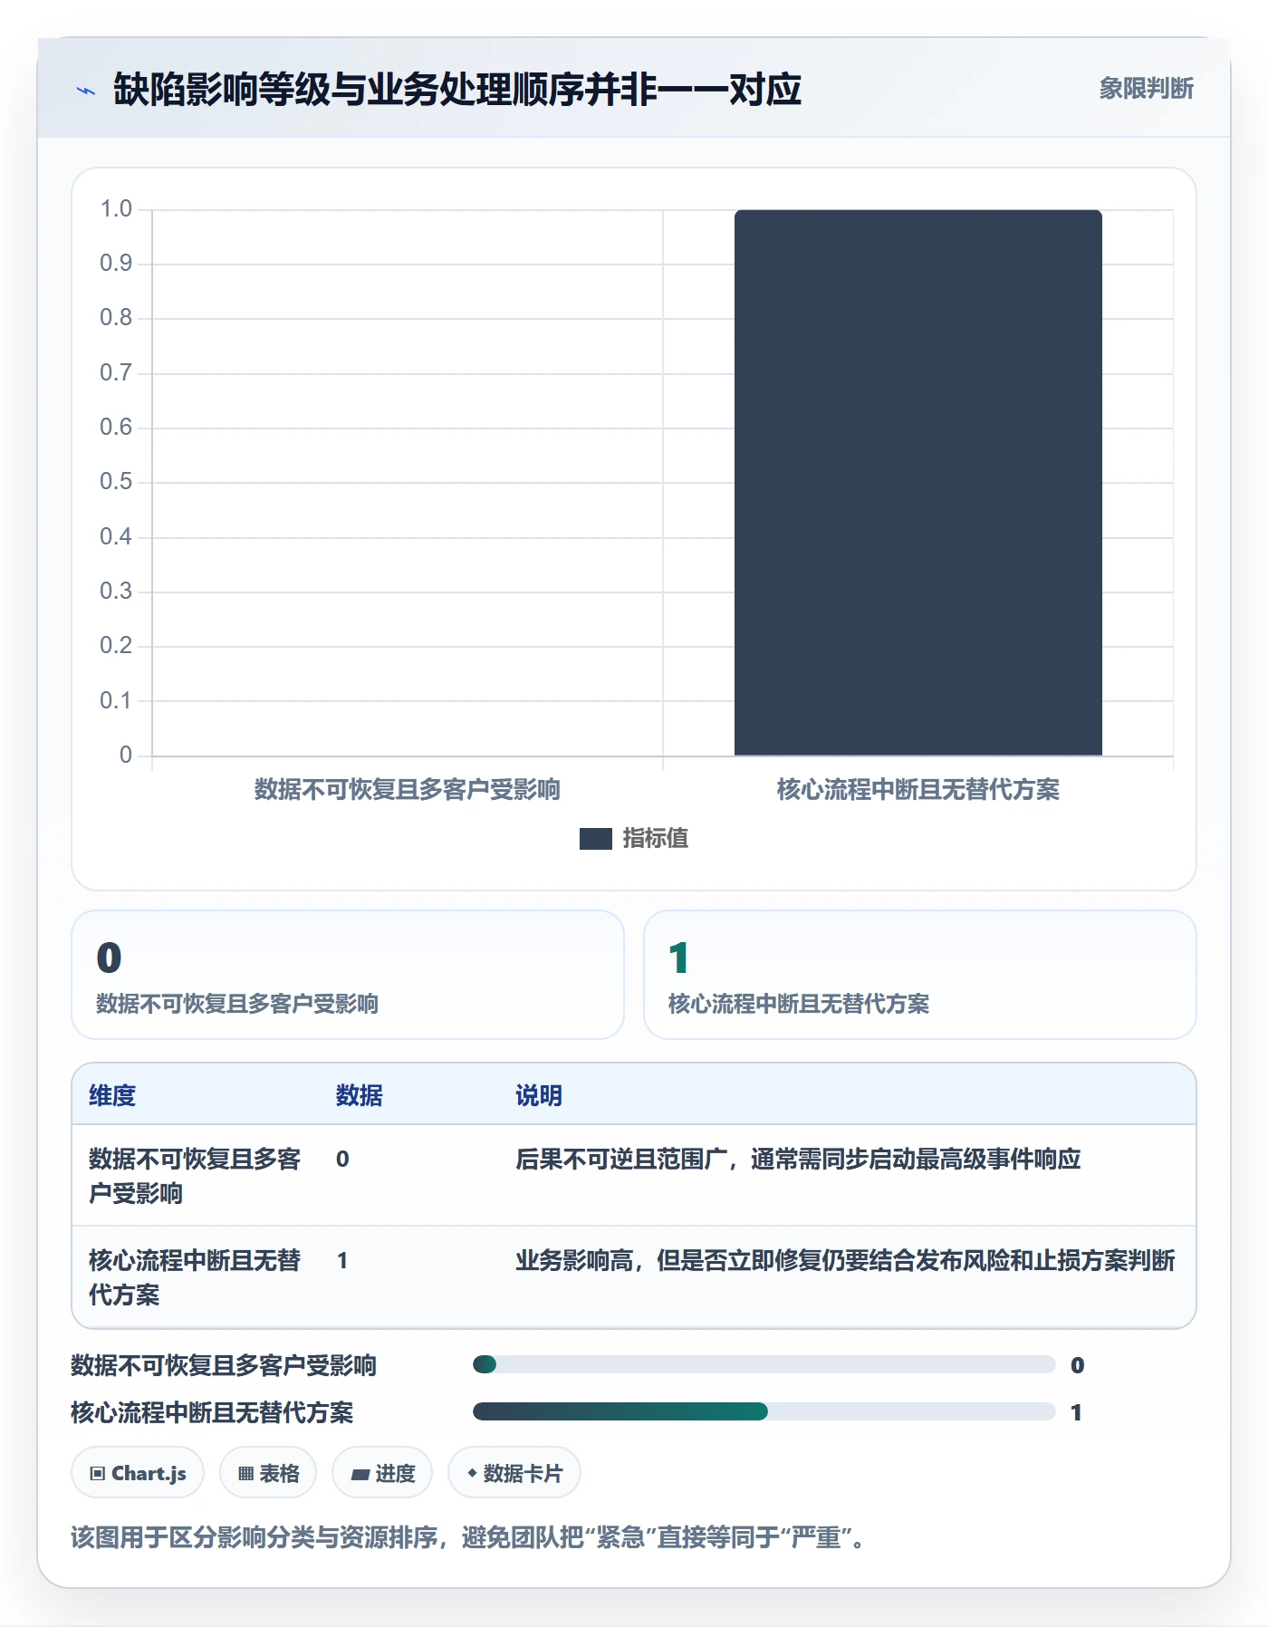Screen dimensions: 1268x1627
Task: Click the 数据 column header
Action: click(359, 1095)
